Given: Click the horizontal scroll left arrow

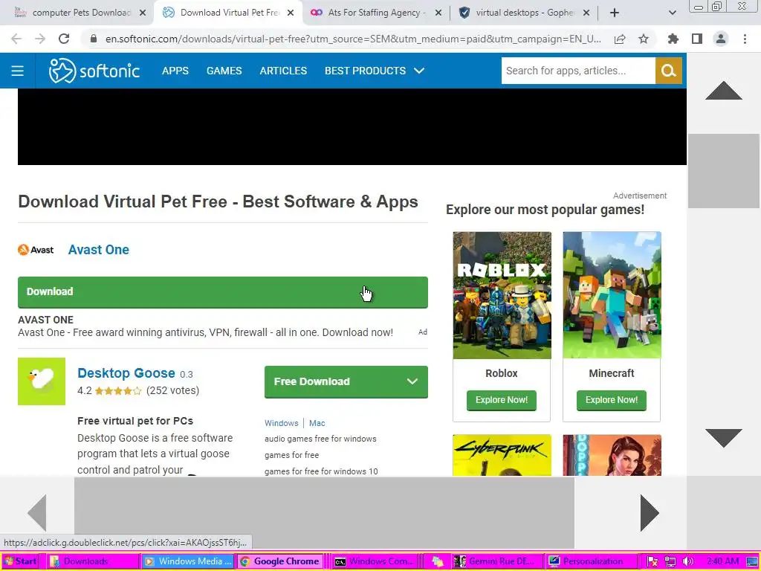Looking at the screenshot, I should (37, 513).
